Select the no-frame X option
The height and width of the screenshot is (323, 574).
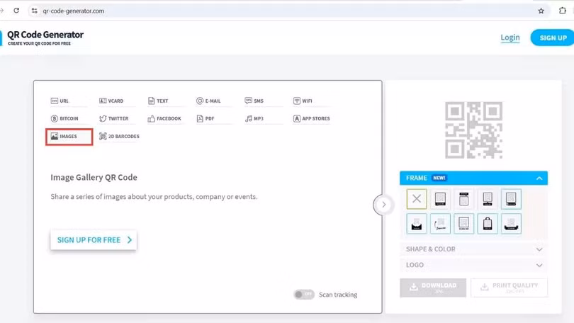[417, 199]
